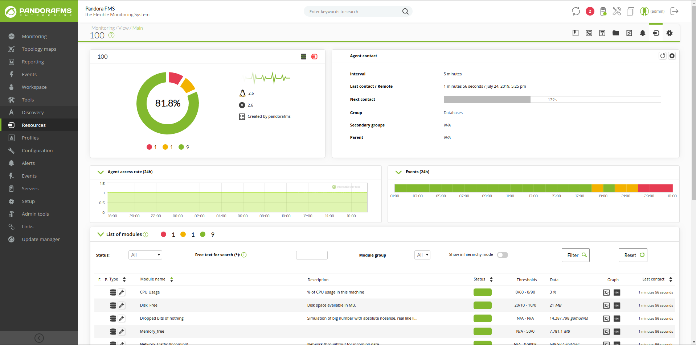Toggle Show in hierarchy mode switch
This screenshot has width=696, height=345.
click(x=503, y=255)
